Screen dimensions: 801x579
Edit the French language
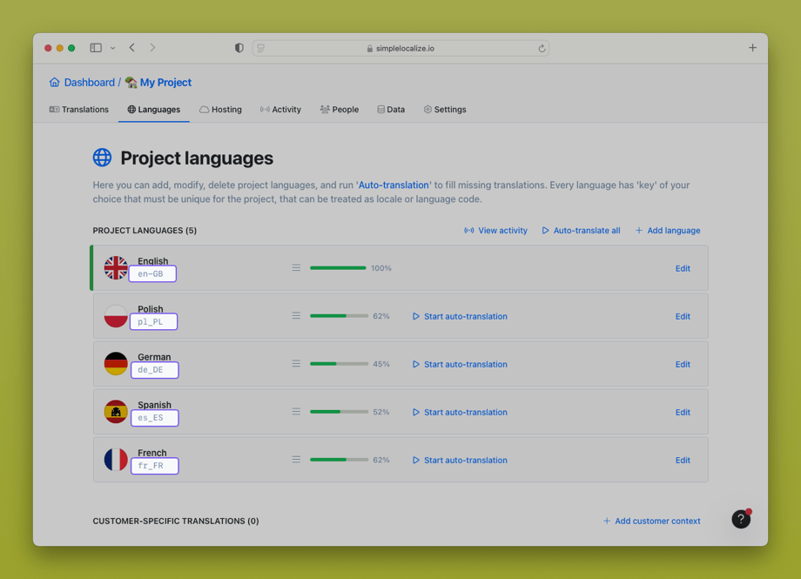(x=683, y=461)
